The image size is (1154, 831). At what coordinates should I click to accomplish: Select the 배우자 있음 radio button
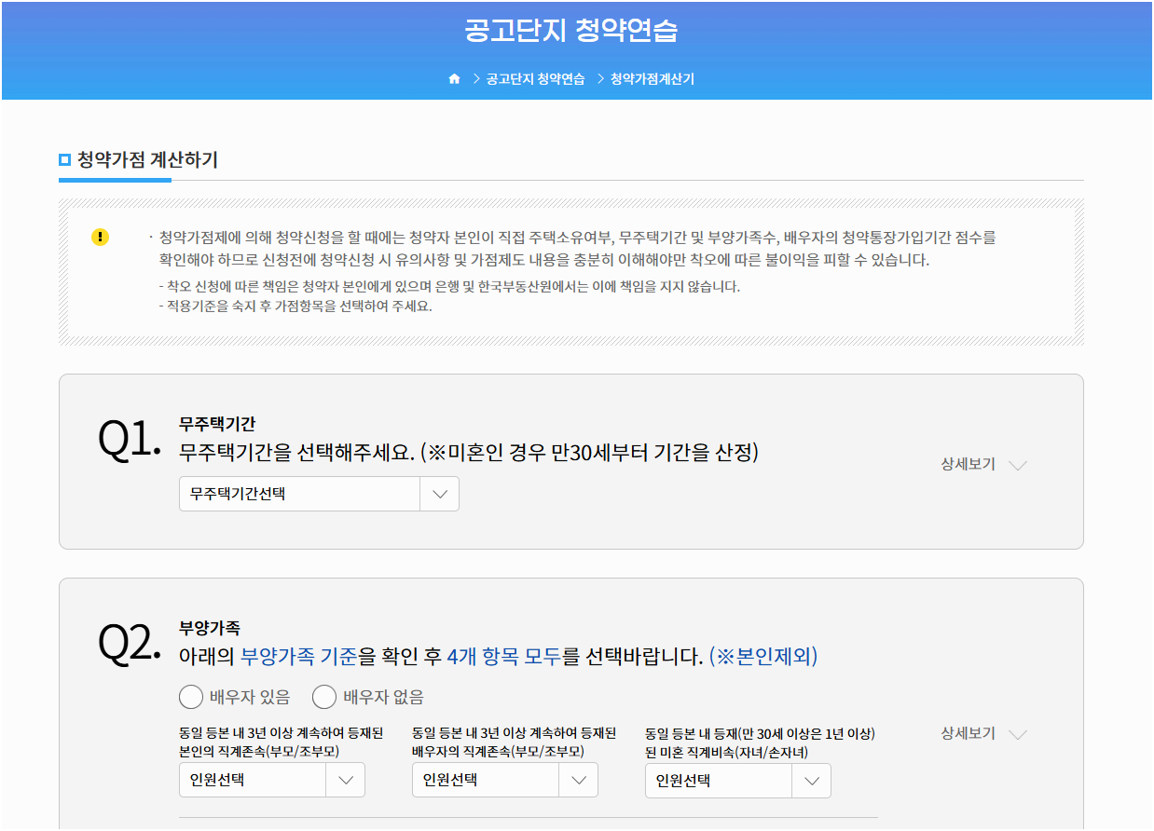tap(191, 696)
